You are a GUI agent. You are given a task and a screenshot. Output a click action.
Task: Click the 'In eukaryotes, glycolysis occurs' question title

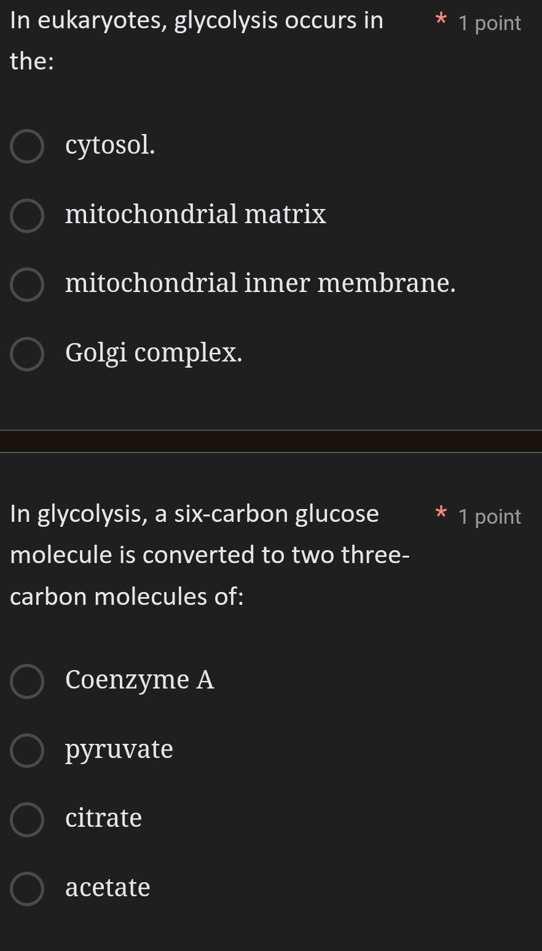tap(197, 21)
